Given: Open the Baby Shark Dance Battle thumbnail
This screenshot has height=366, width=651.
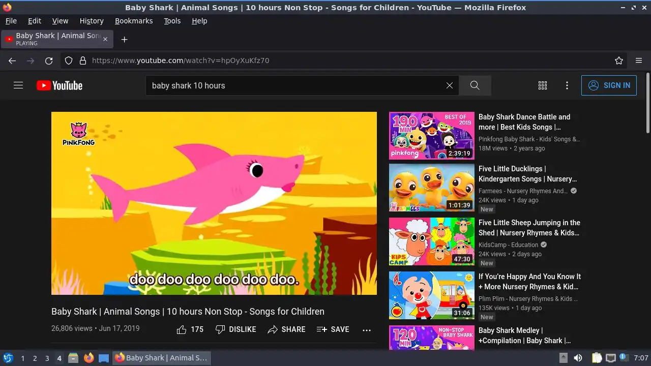Looking at the screenshot, I should point(432,136).
